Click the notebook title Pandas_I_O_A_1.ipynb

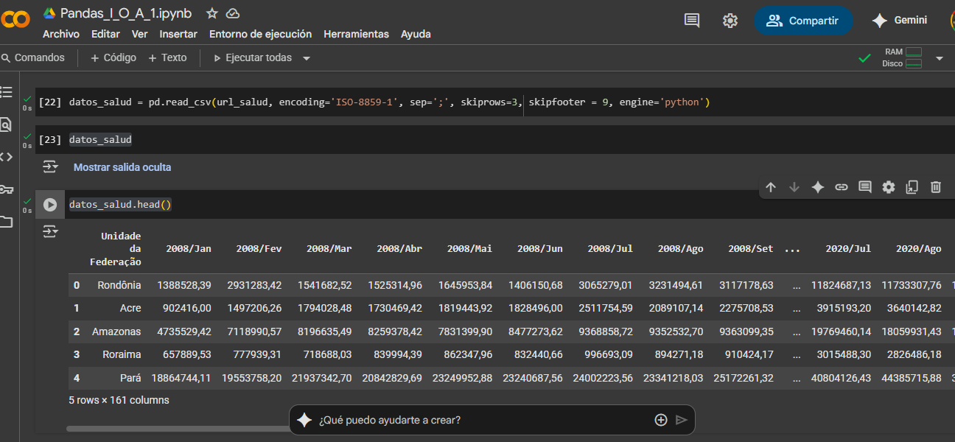126,13
